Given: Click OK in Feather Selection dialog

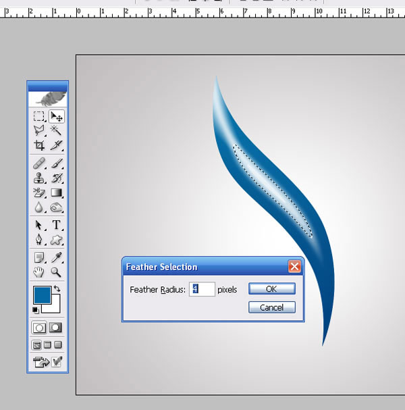Looking at the screenshot, I should [x=272, y=288].
